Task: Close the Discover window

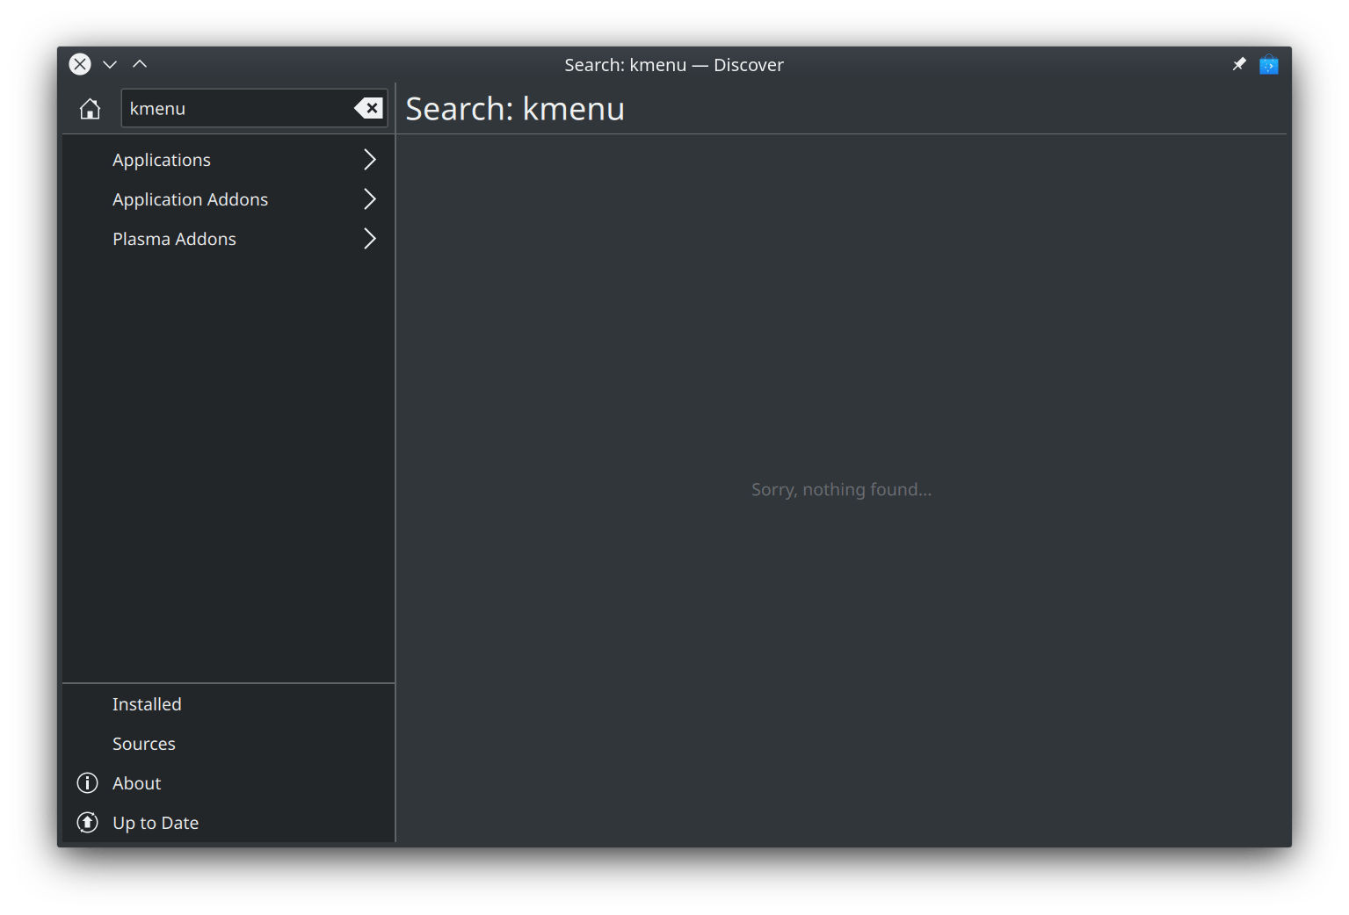Action: point(80,64)
